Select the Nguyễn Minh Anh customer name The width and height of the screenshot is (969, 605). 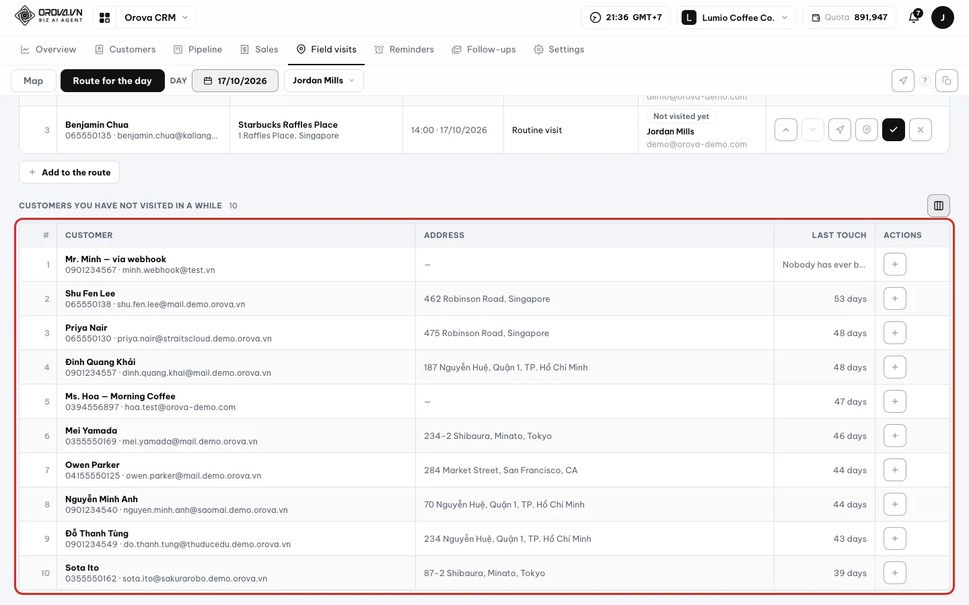102,499
